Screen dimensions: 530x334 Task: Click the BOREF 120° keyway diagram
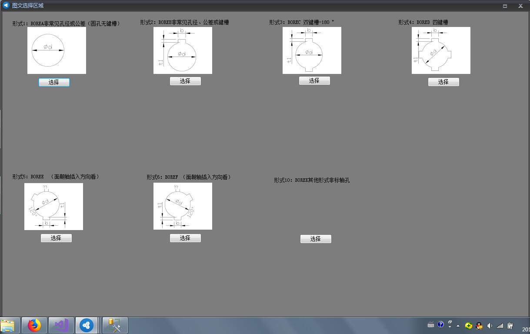[x=183, y=206]
